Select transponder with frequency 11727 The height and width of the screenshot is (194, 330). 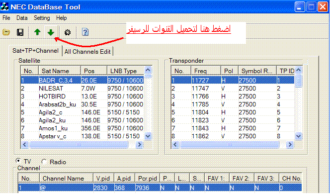coord(233,80)
